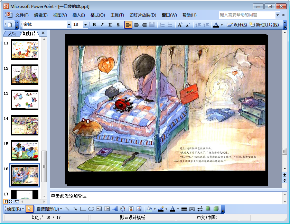Switch to the 幻灯片 (Slides) tab
The width and height of the screenshot is (290, 224).
[x=29, y=33]
